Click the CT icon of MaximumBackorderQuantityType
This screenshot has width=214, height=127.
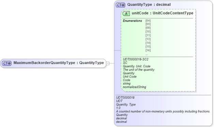tap(6, 63)
